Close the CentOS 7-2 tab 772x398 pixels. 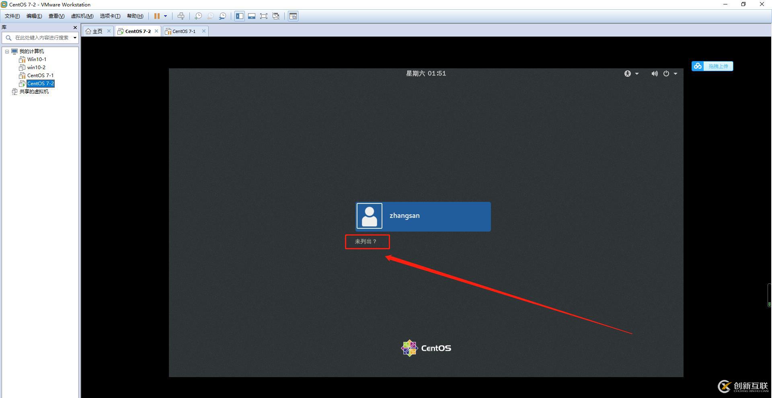click(156, 31)
